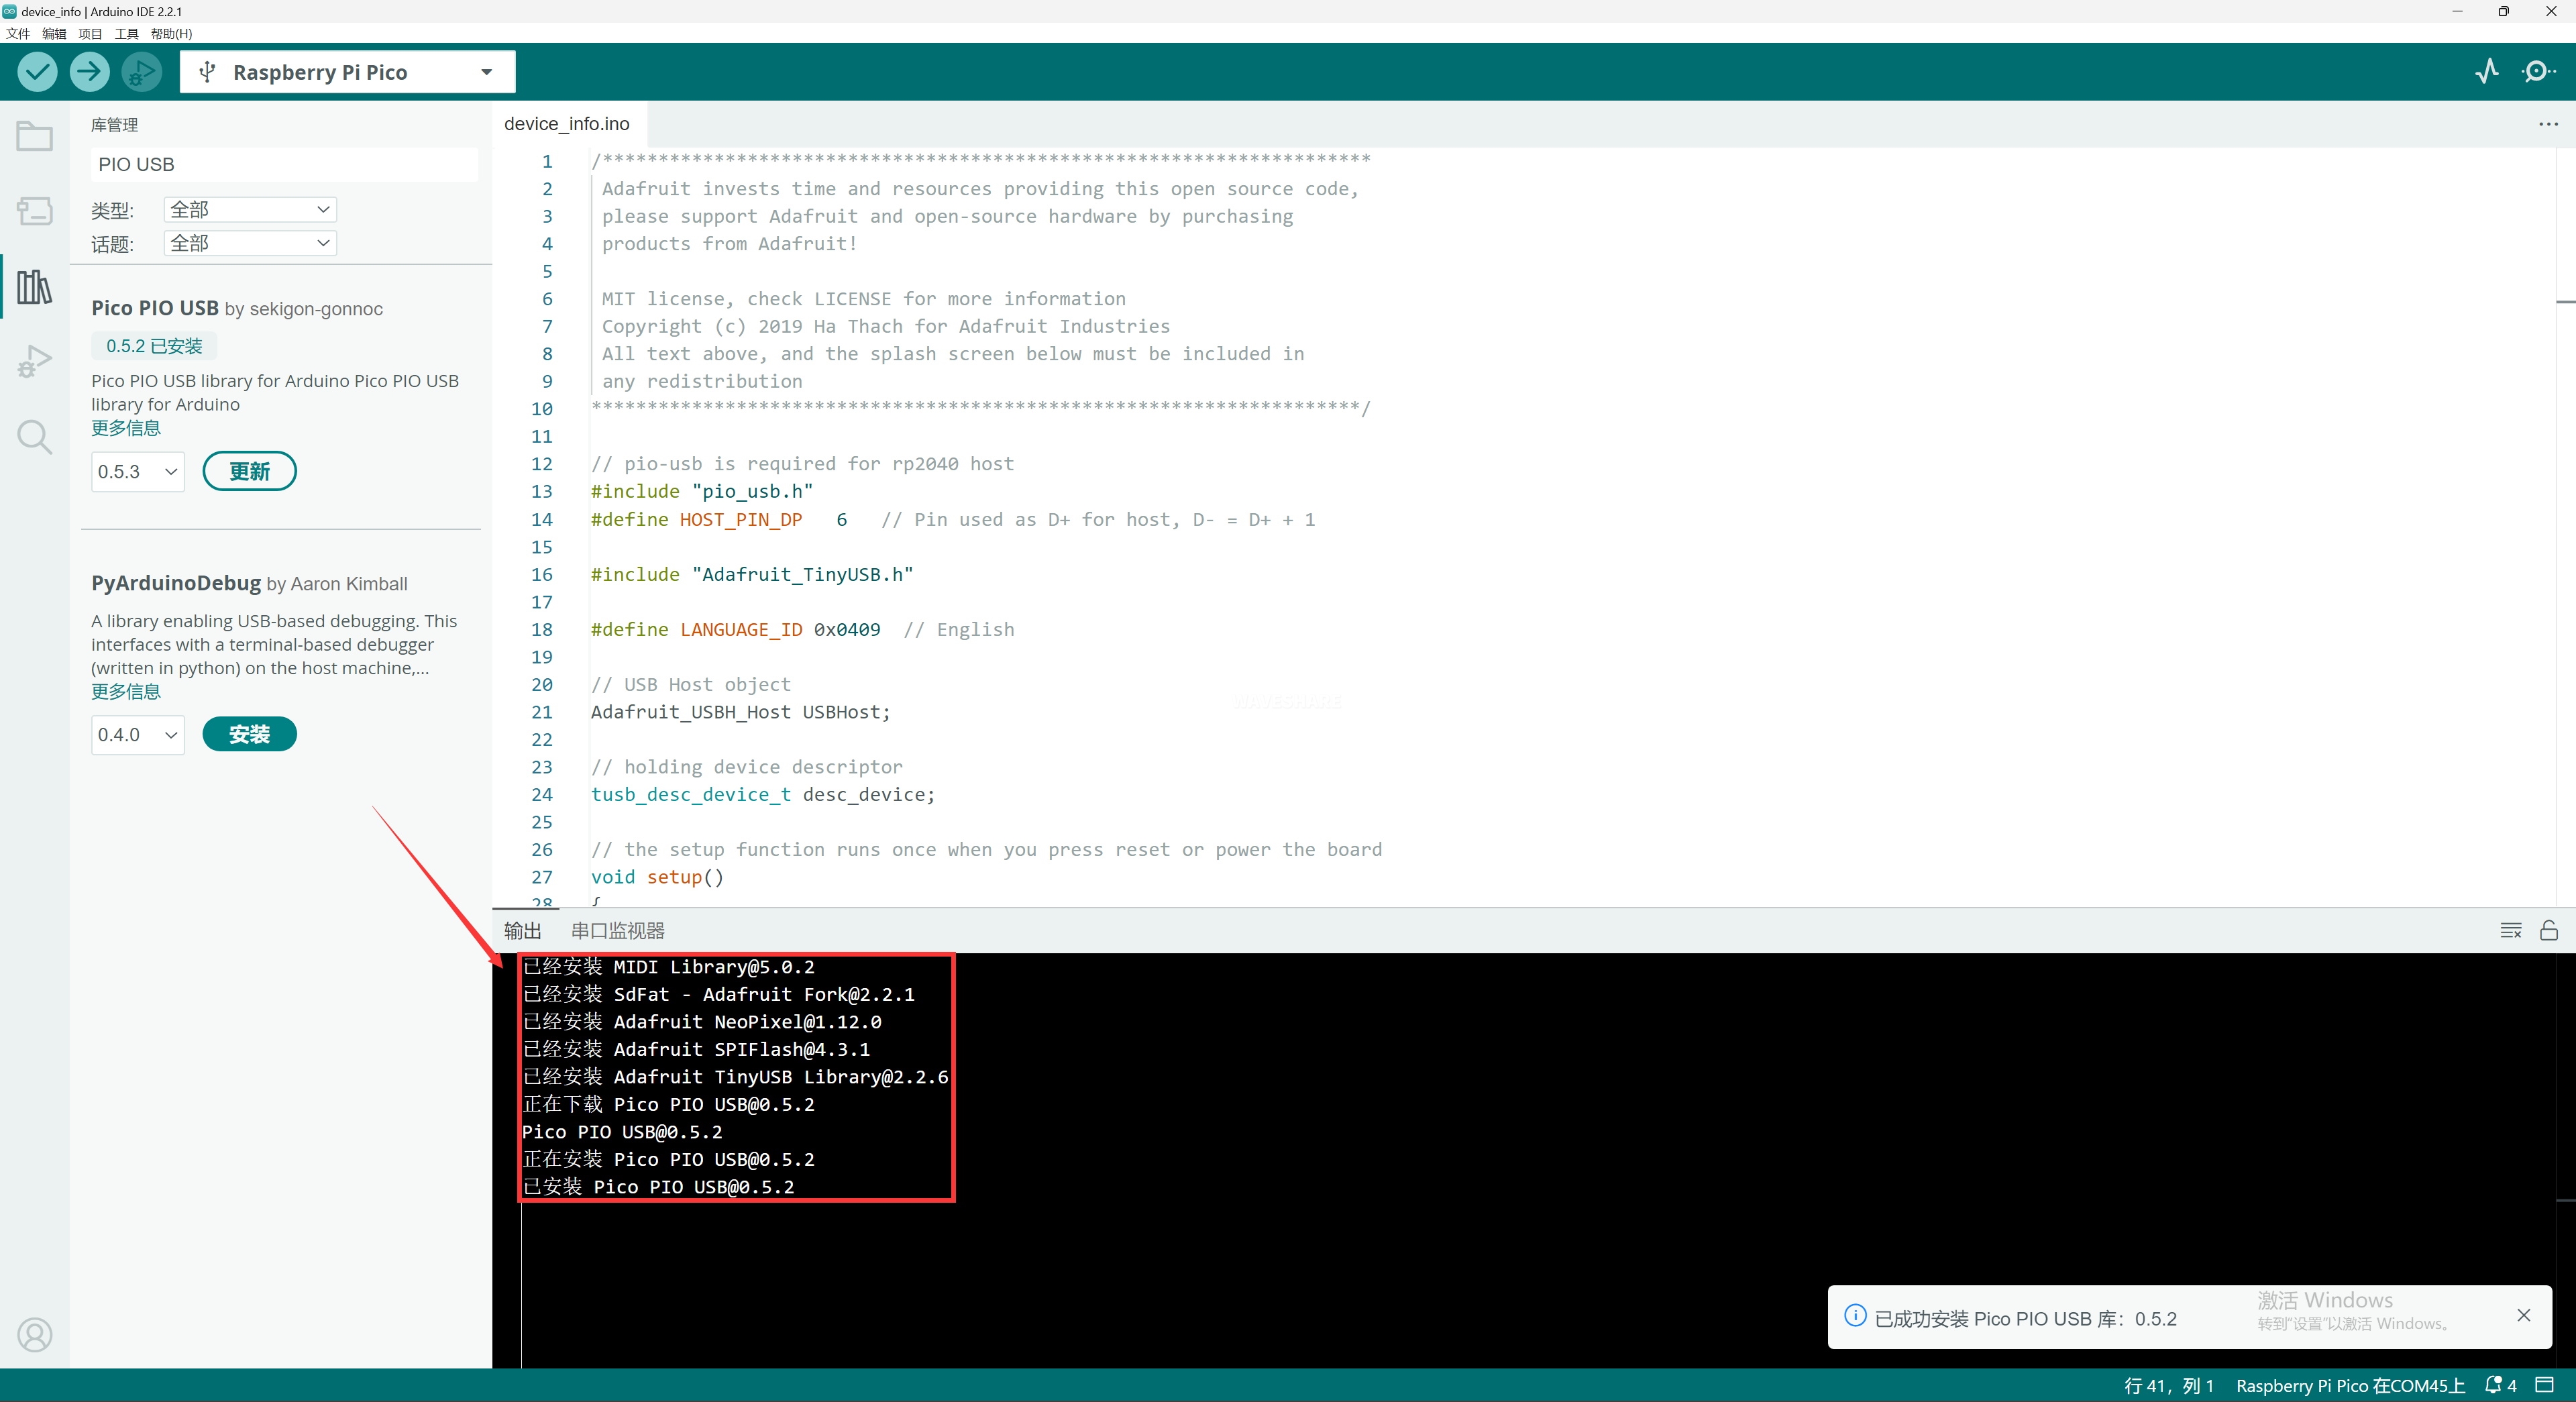Click the PyArduinoDebug library title

(x=176, y=583)
